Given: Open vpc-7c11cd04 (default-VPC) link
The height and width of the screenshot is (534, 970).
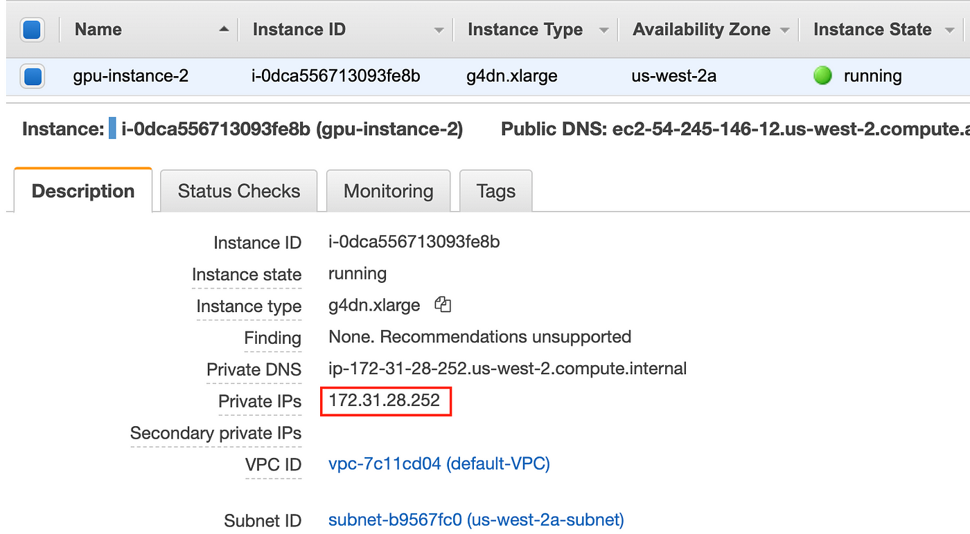Looking at the screenshot, I should point(439,463).
